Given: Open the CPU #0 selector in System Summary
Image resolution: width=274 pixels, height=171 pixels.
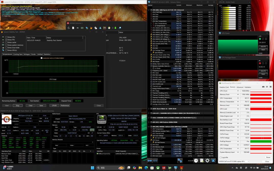Looking at the screenshot, I should pyautogui.click(x=6, y=127).
